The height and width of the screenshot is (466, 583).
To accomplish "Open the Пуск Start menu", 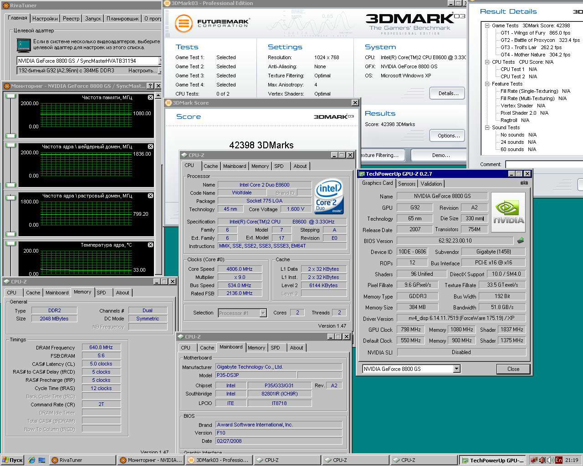I will (13, 460).
